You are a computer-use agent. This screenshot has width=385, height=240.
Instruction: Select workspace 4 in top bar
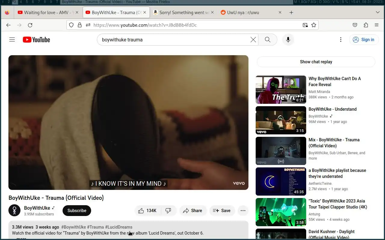[21, 2]
